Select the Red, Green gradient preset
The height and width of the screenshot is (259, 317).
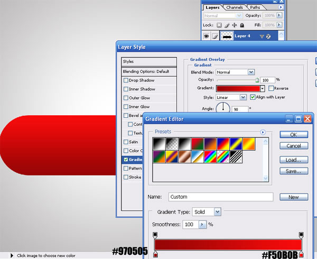197,144
